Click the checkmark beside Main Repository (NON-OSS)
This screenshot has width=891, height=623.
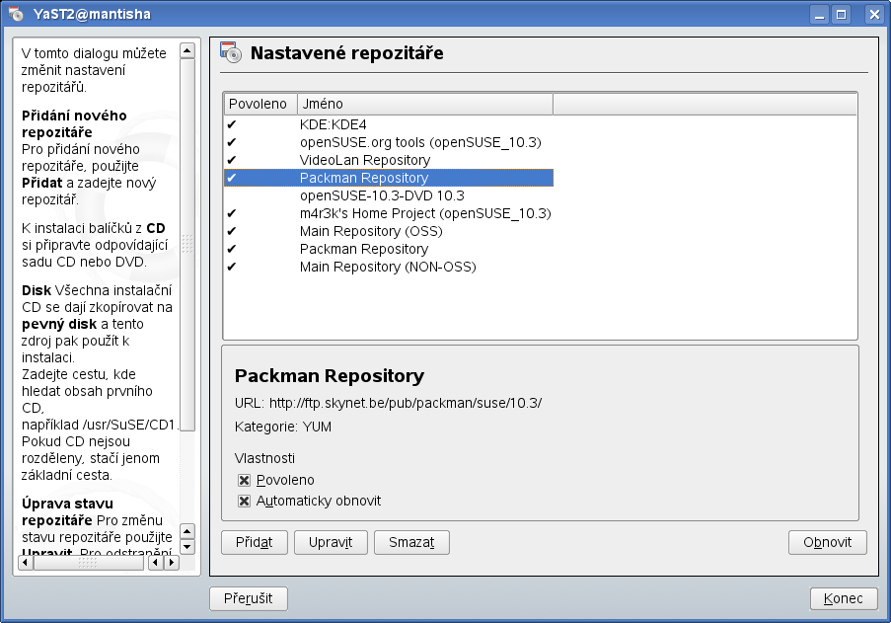[x=231, y=267]
